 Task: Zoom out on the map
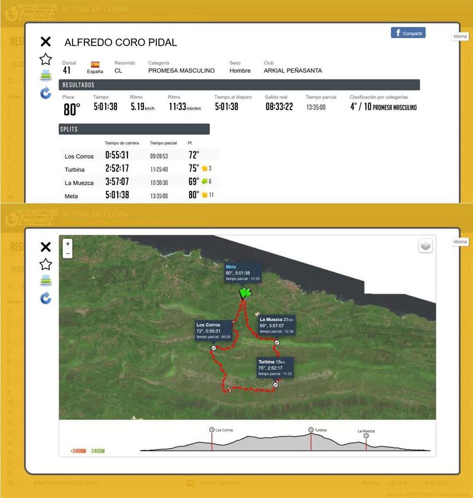click(x=67, y=254)
